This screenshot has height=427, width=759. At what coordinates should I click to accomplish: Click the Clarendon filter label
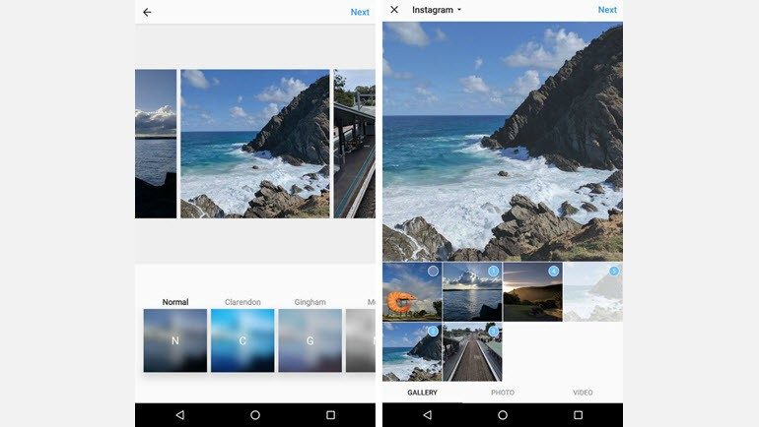pos(242,302)
